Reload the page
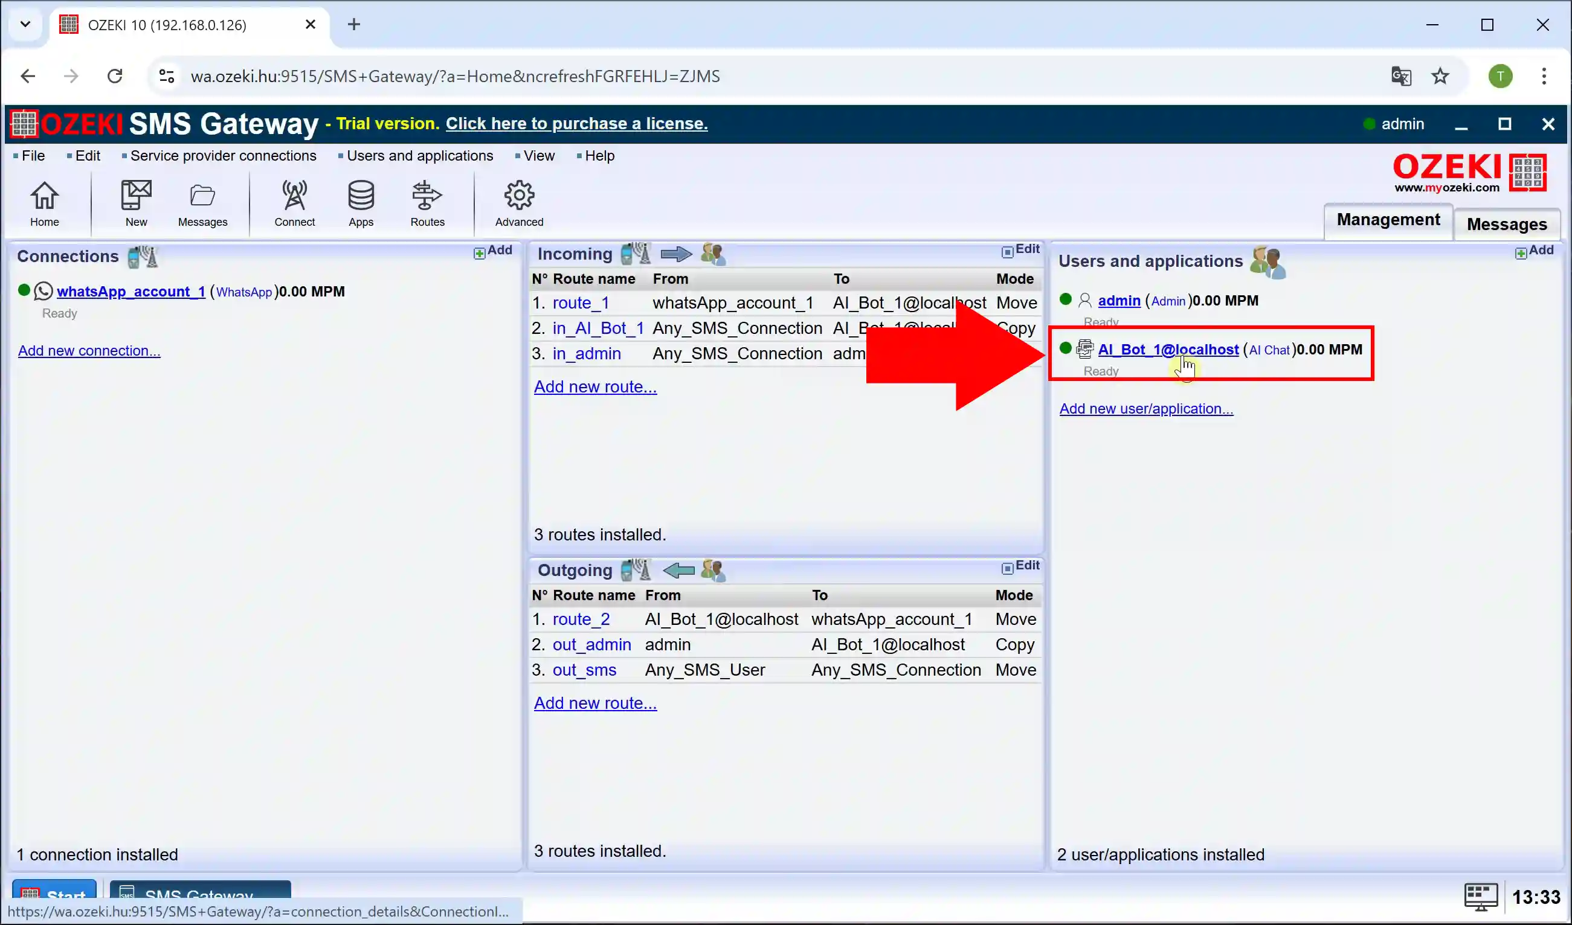The image size is (1572, 925). click(x=115, y=76)
